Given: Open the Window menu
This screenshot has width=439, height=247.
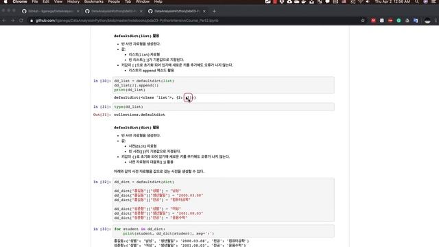Looking at the screenshot, I should [x=143, y=1].
